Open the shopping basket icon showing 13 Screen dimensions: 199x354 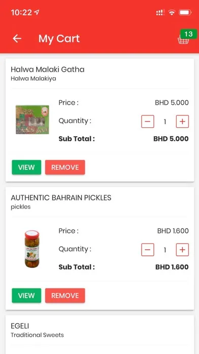click(x=183, y=40)
